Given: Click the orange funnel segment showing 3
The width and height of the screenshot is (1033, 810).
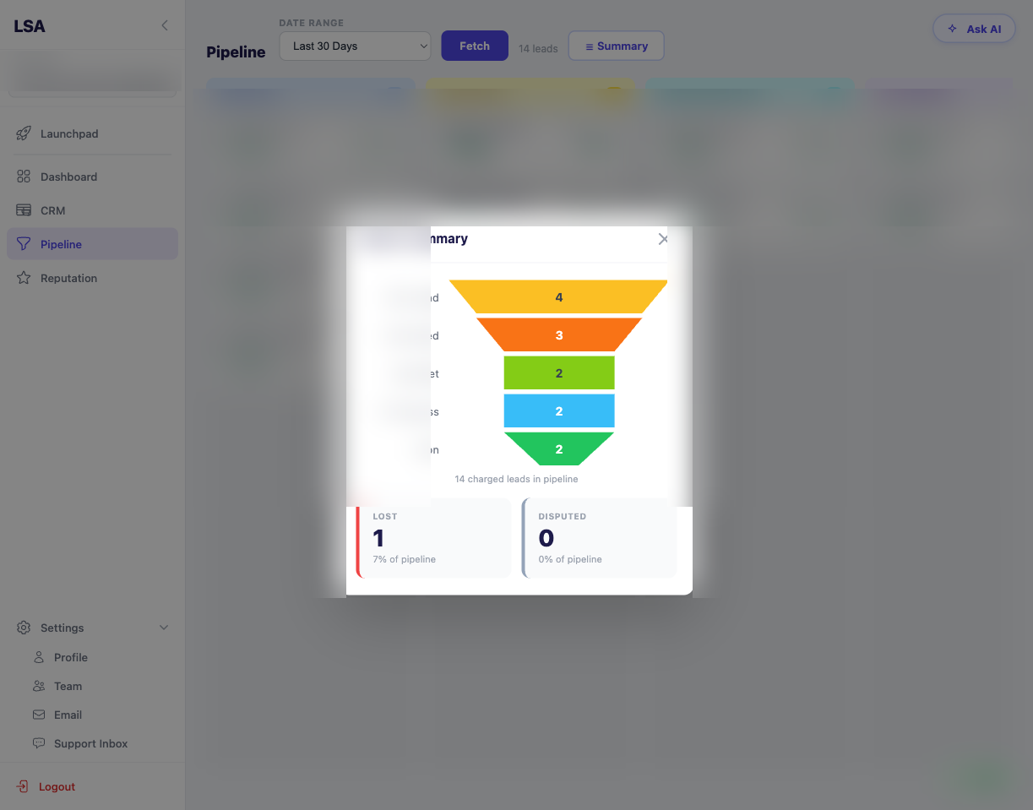Looking at the screenshot, I should pyautogui.click(x=559, y=335).
